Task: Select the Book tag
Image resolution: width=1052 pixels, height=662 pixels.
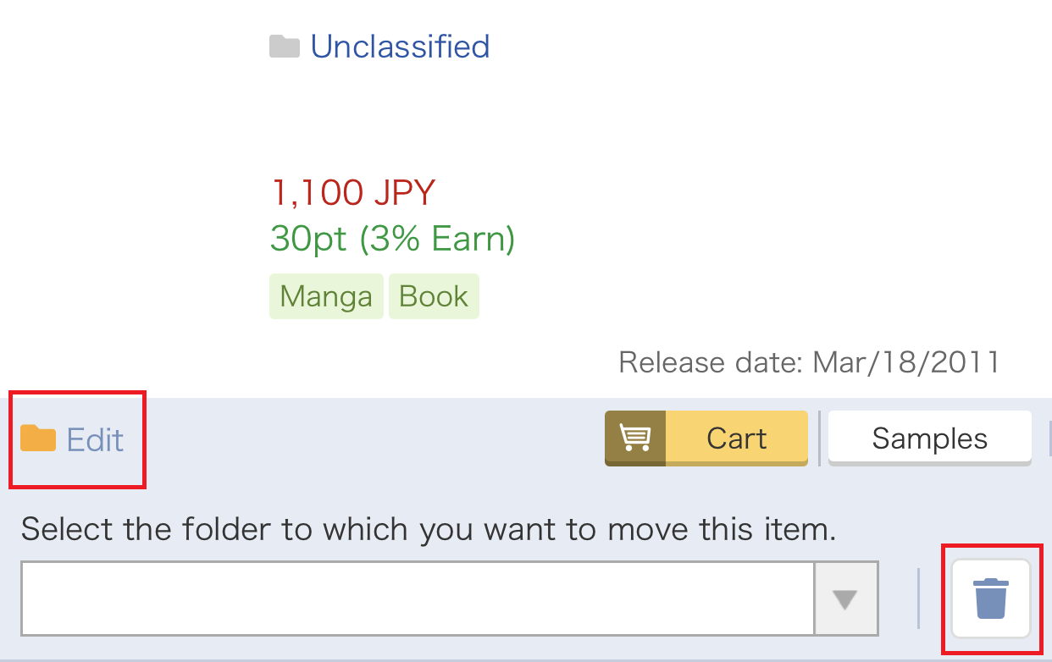Action: (434, 296)
